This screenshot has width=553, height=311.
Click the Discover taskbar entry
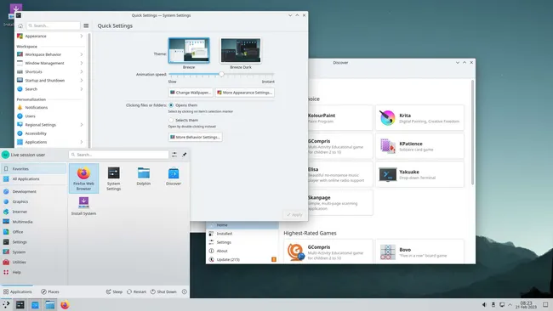click(35, 305)
